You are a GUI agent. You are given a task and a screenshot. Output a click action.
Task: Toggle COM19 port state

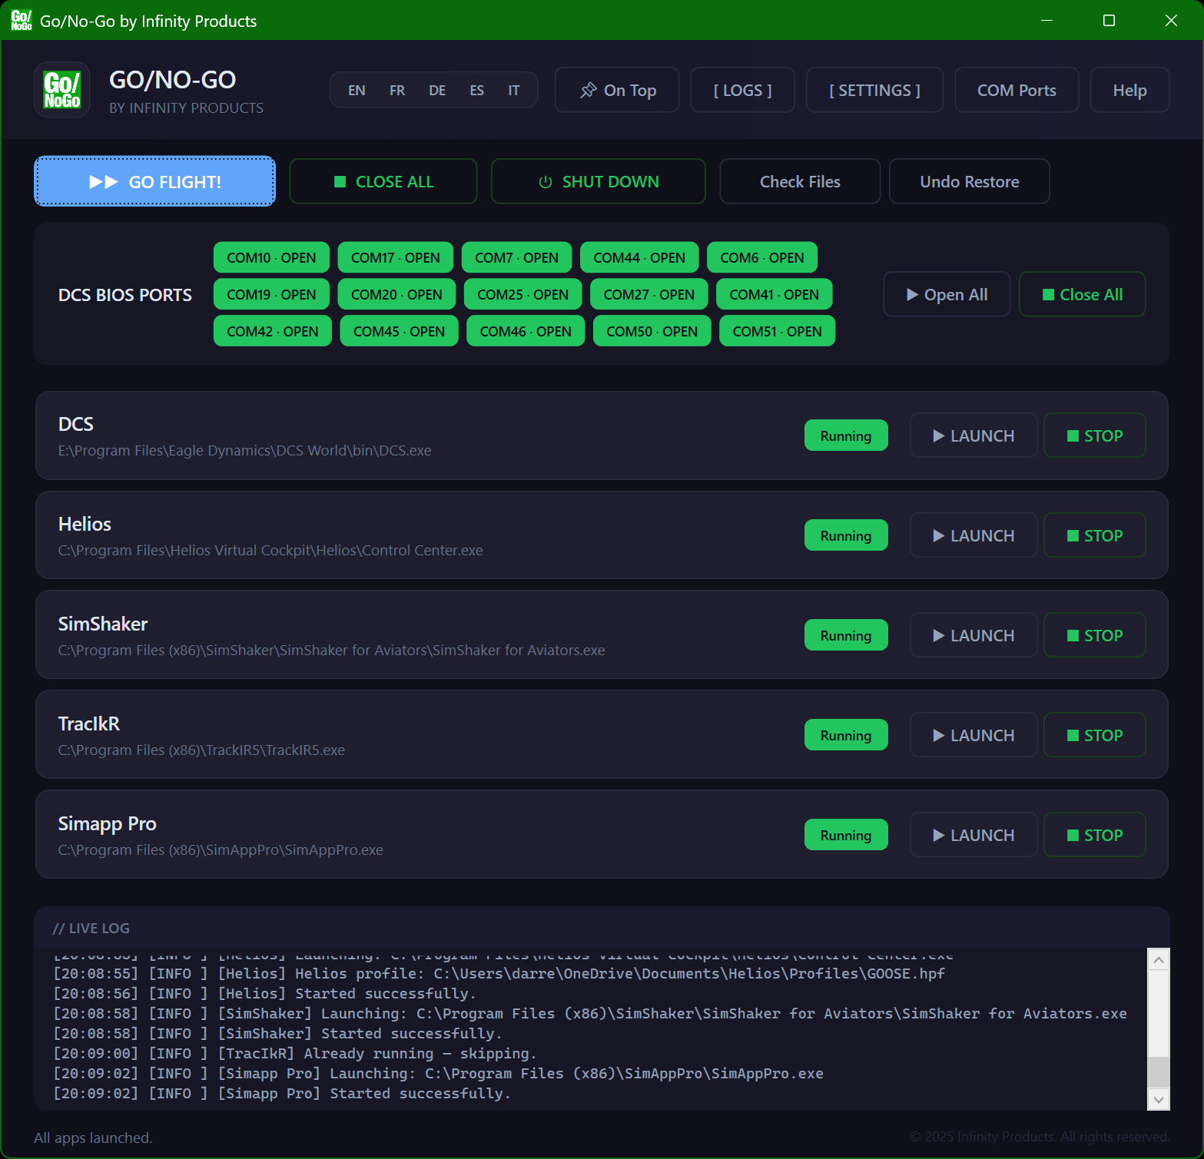pos(271,294)
